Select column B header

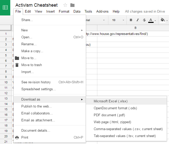point(135,28)
